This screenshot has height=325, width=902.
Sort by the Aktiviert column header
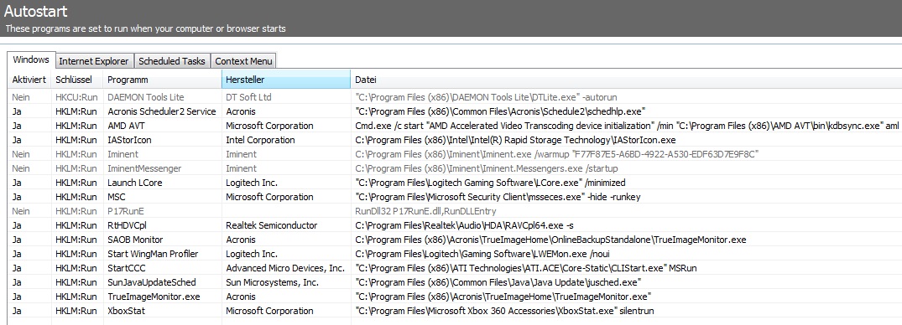(x=29, y=80)
